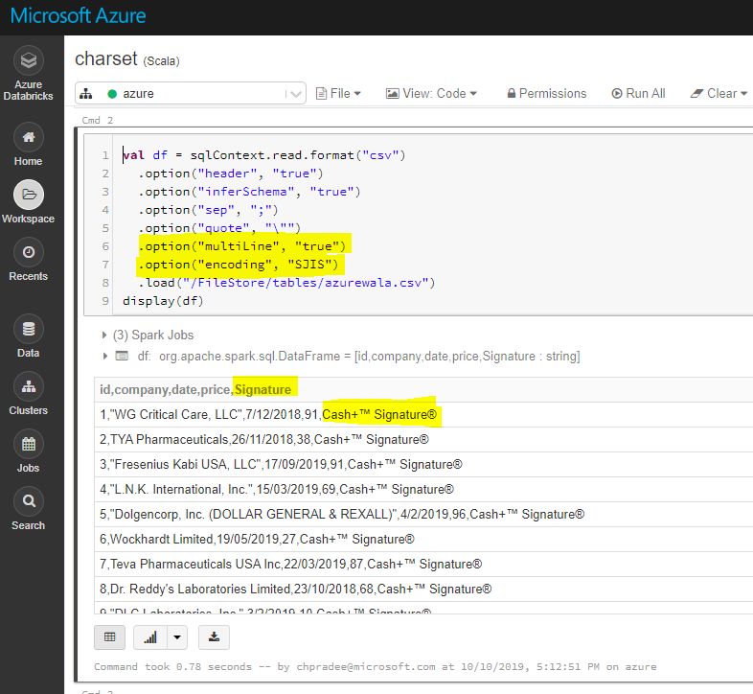Expand the df DataFrame schema details
The image size is (753, 694).
point(104,357)
